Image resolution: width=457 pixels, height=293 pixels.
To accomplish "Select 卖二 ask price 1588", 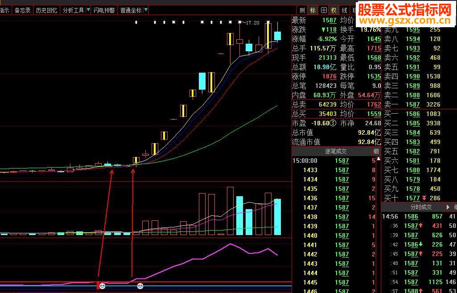I will coord(413,95).
